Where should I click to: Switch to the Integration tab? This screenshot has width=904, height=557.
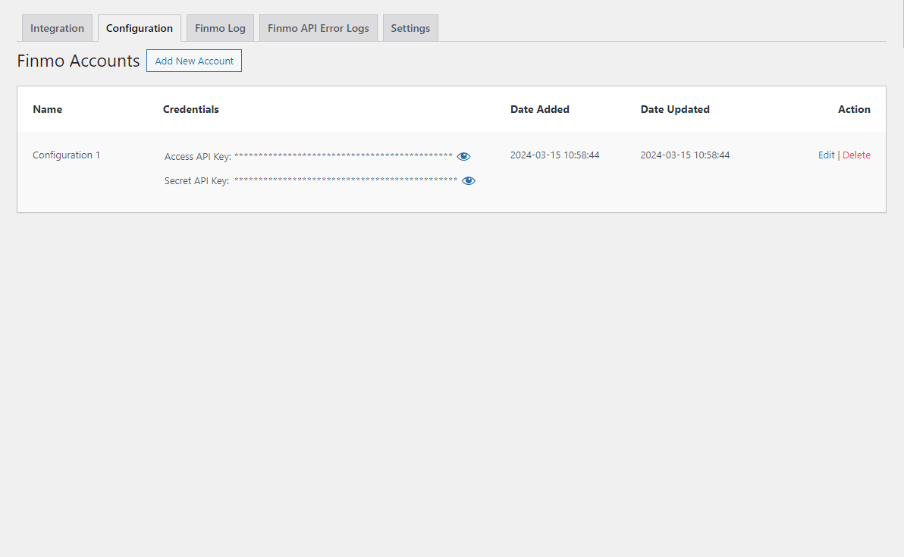(x=57, y=28)
